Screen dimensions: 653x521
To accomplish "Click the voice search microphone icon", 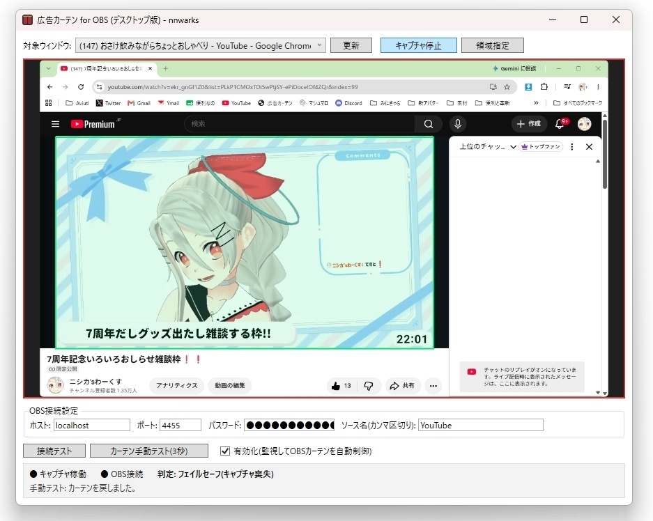I will click(458, 123).
